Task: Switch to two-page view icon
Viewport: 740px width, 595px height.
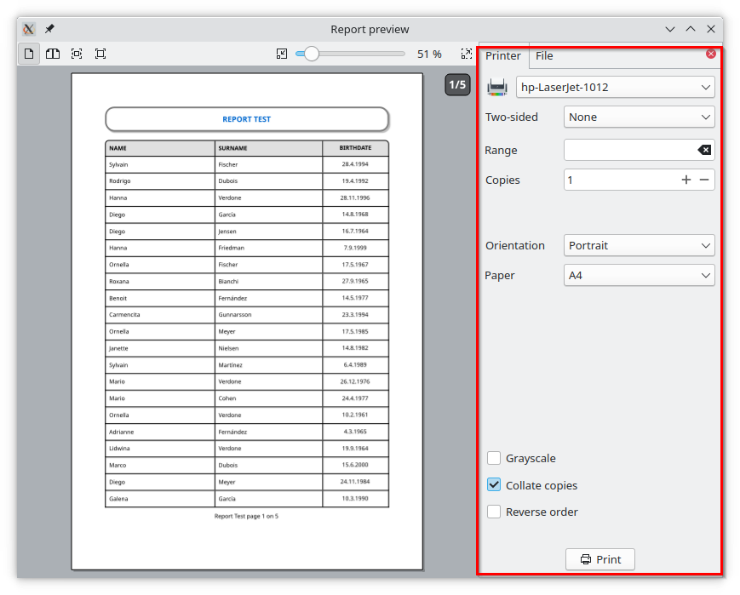Action: [x=53, y=54]
